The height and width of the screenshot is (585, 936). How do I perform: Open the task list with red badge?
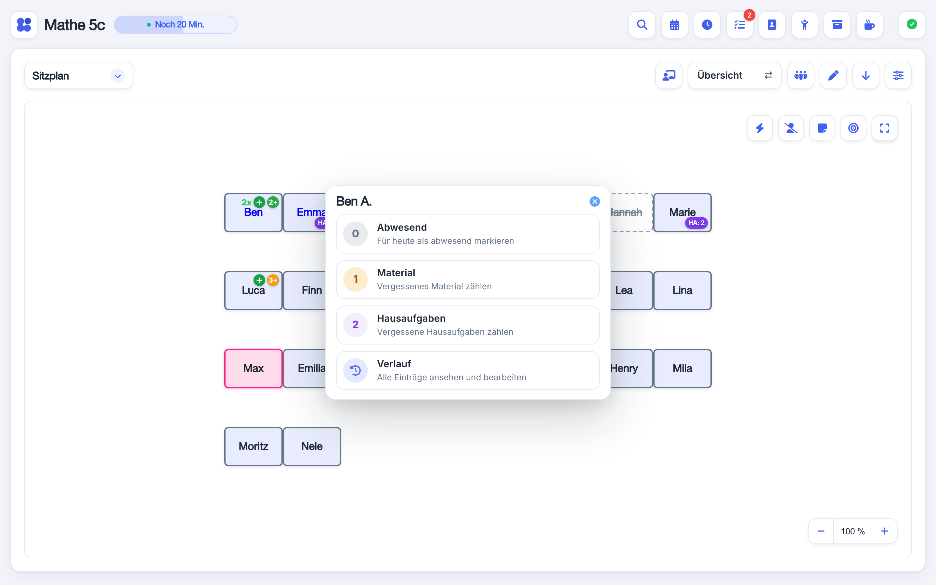(x=739, y=25)
